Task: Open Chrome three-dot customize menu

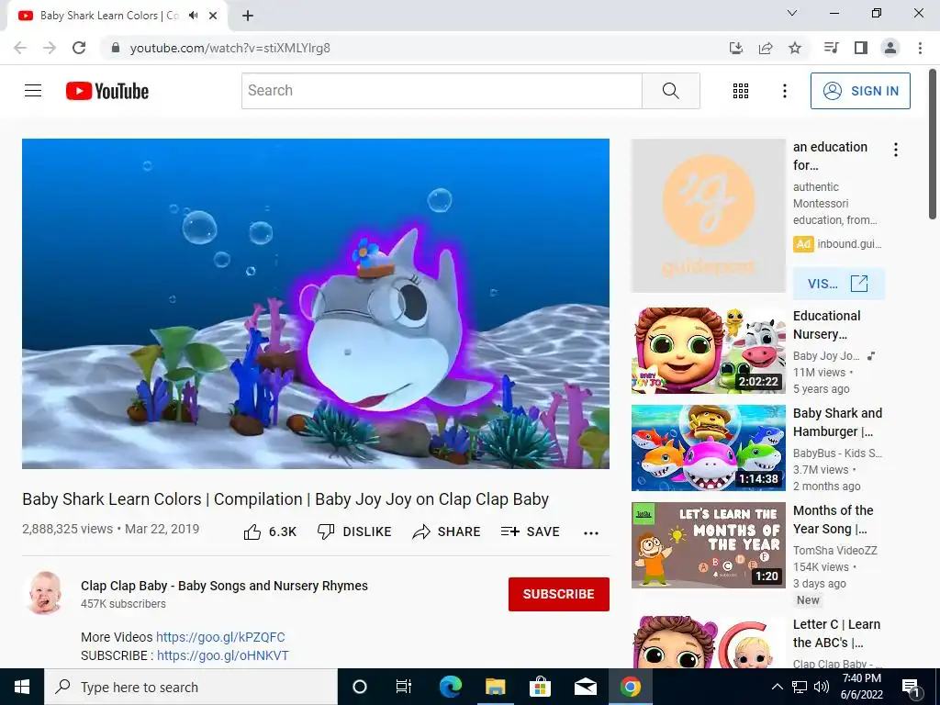Action: [x=920, y=48]
